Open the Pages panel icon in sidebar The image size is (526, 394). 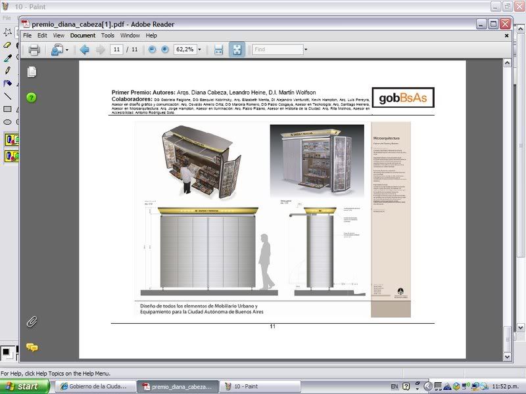32,72
